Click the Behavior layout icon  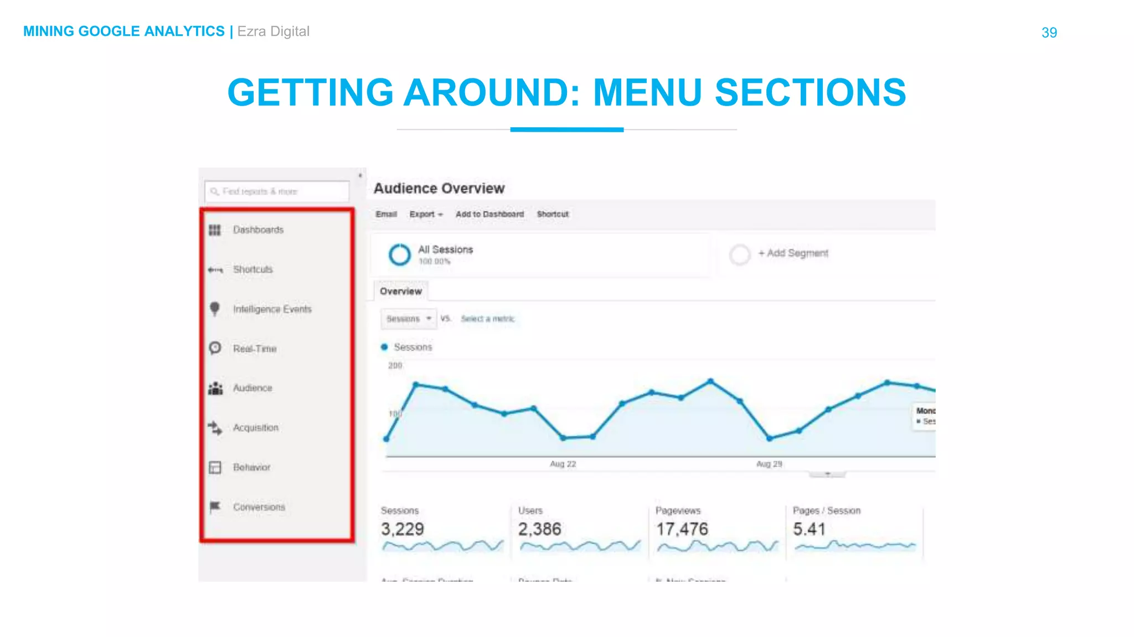(x=215, y=467)
